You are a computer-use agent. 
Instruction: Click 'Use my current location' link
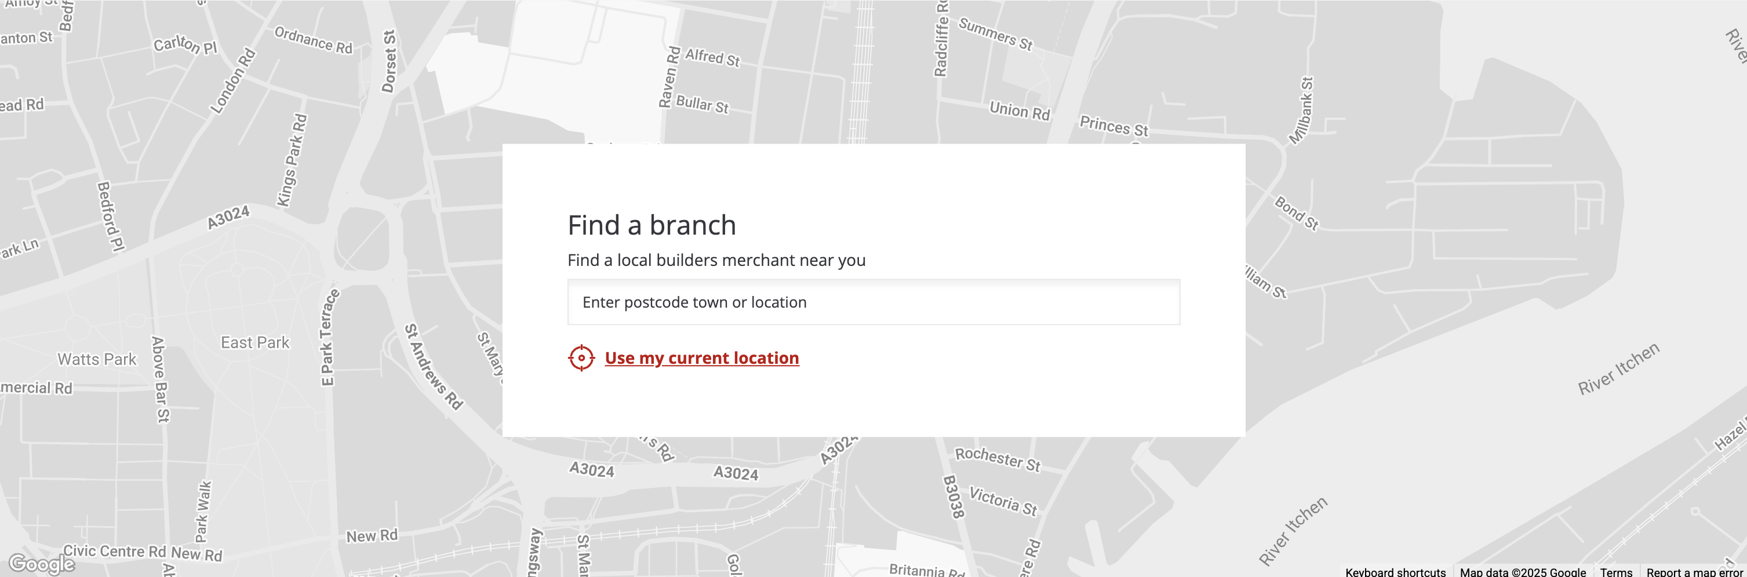(x=701, y=358)
